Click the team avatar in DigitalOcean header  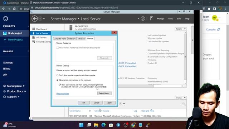pyautogui.click(x=215, y=18)
